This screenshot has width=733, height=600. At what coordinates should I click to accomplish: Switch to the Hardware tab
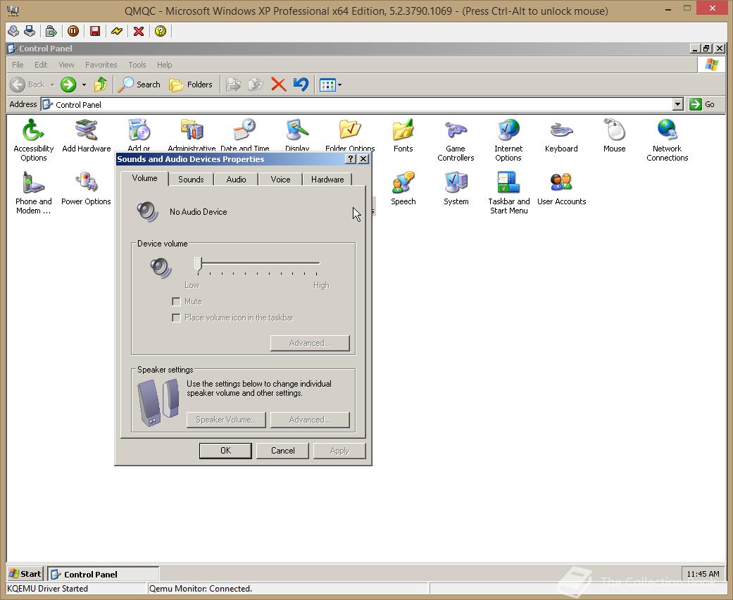coord(327,180)
